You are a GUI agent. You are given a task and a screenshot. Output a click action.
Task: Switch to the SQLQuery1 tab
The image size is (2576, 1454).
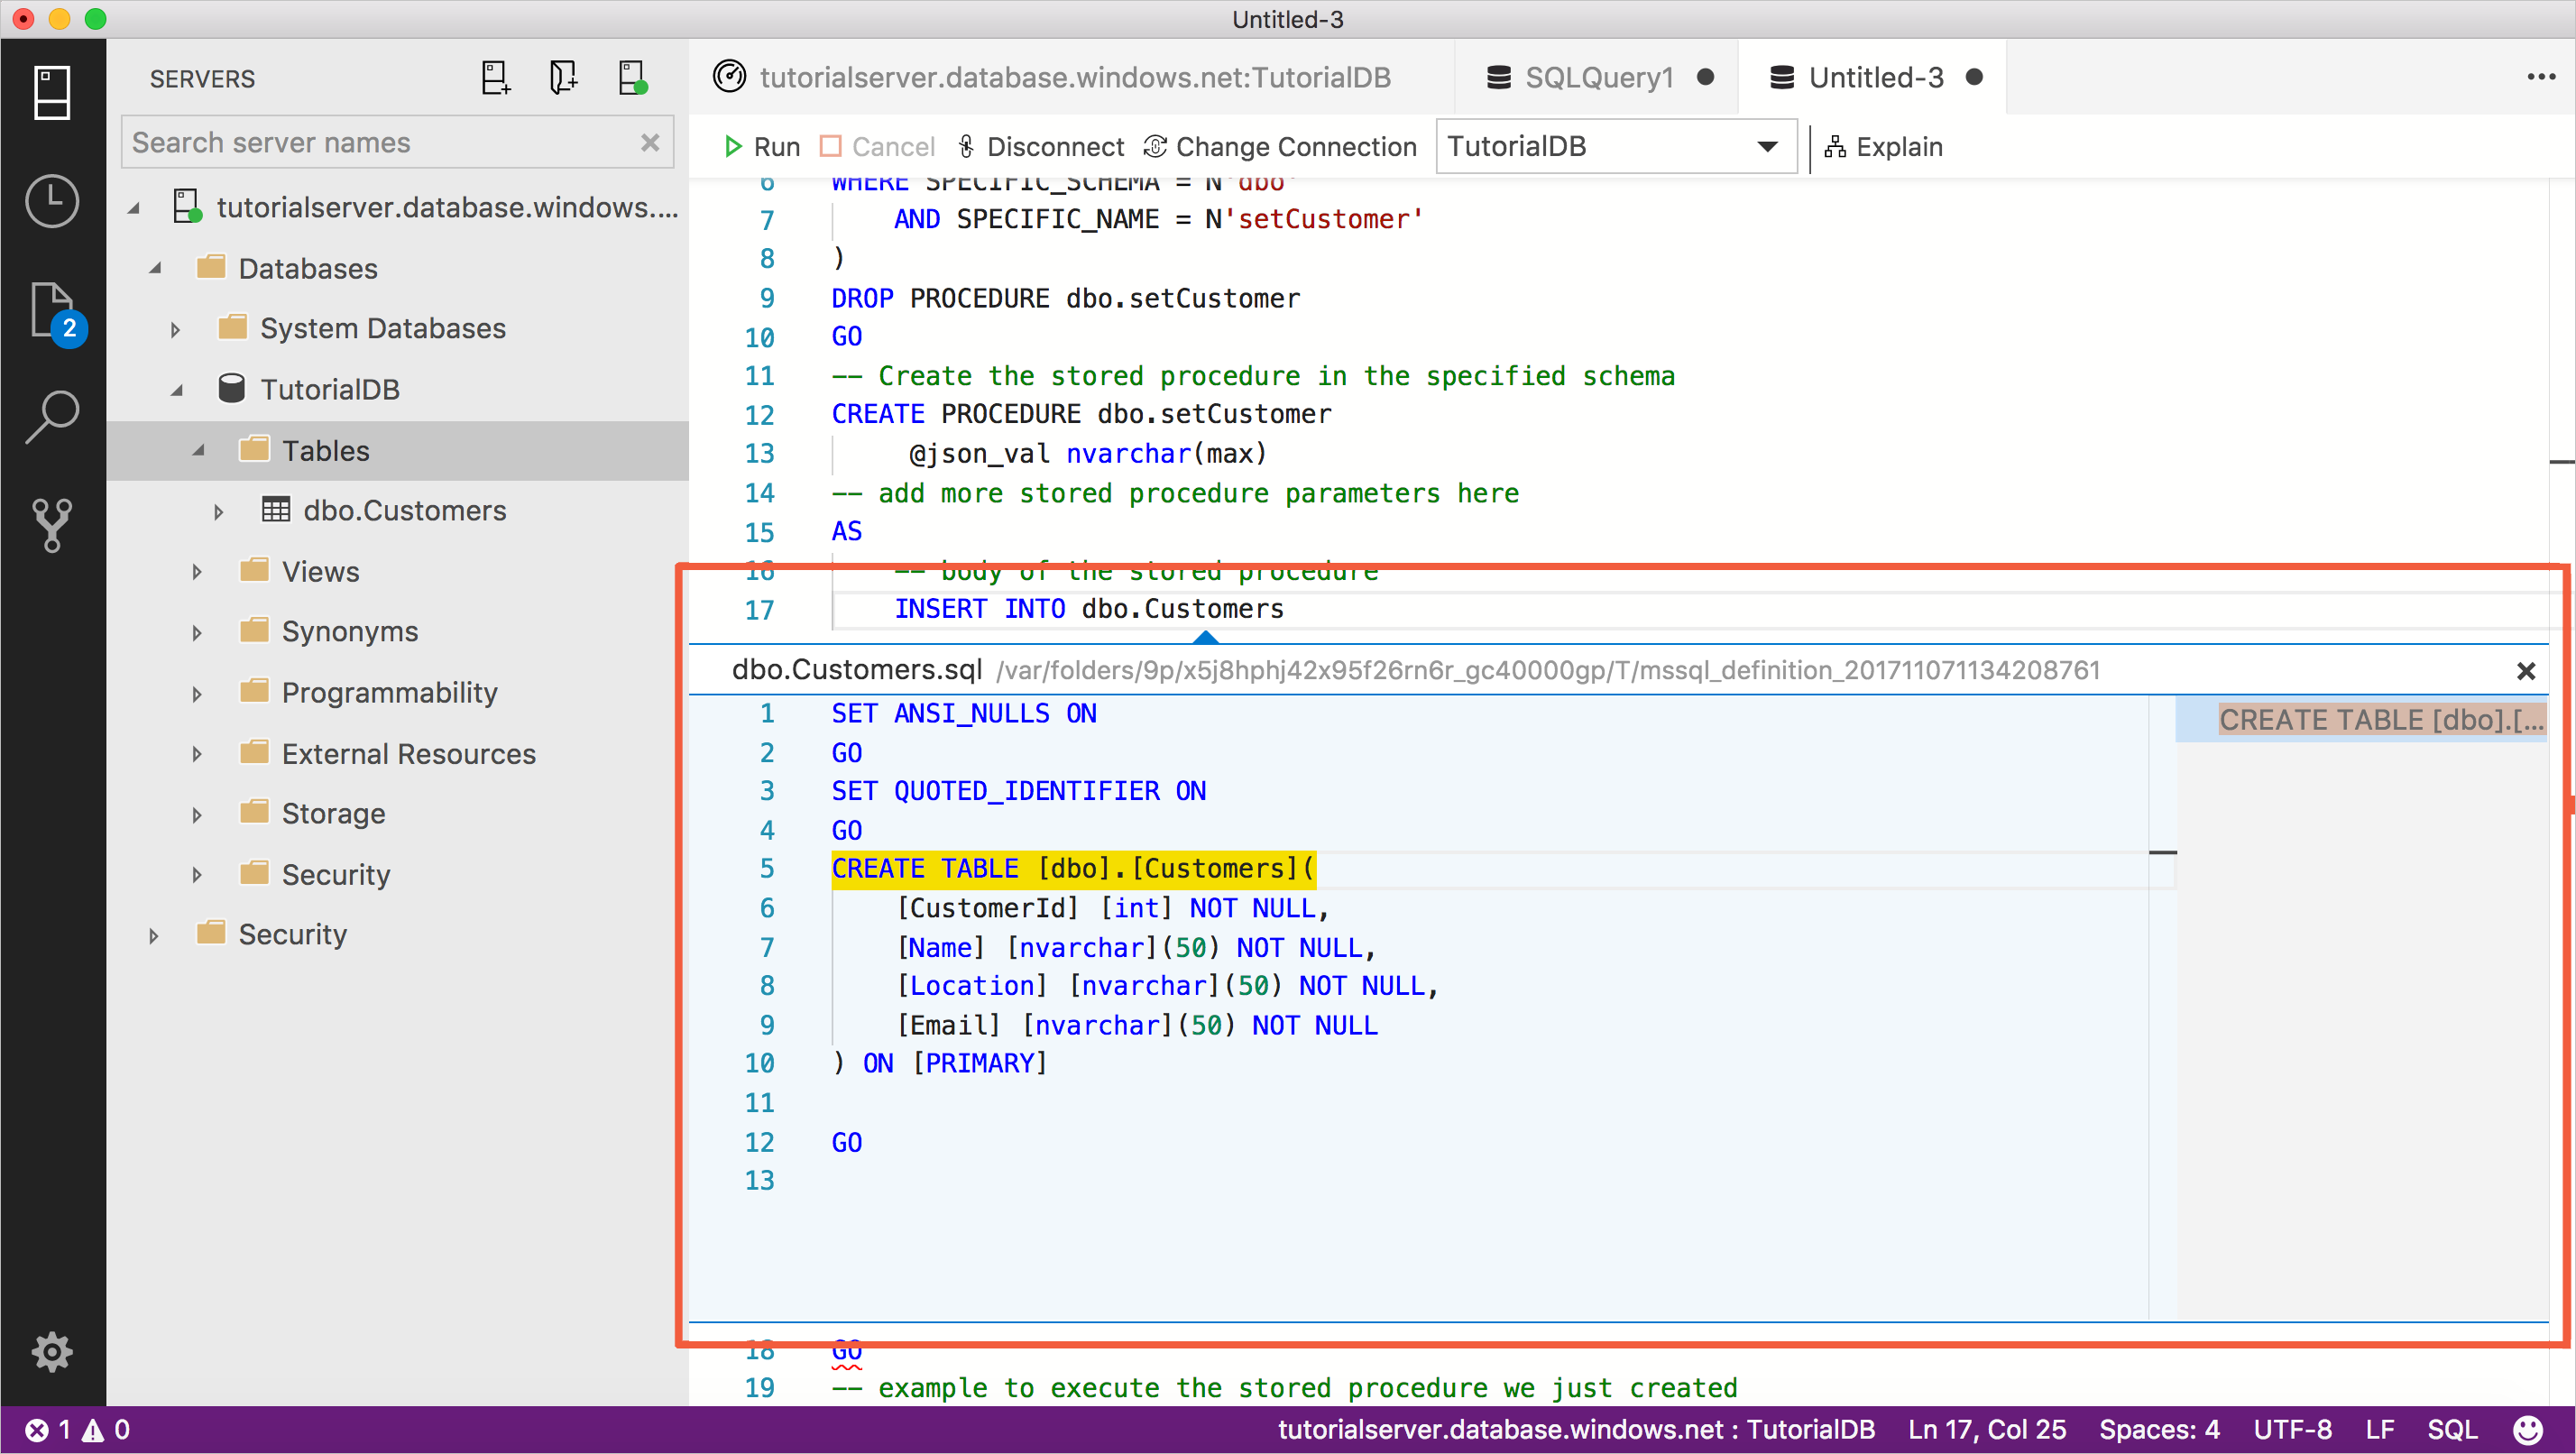coord(1594,78)
